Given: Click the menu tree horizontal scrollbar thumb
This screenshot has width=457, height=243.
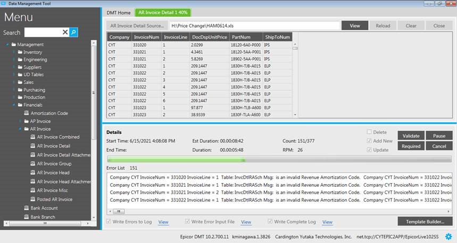Looking at the screenshot, I should point(45,223).
